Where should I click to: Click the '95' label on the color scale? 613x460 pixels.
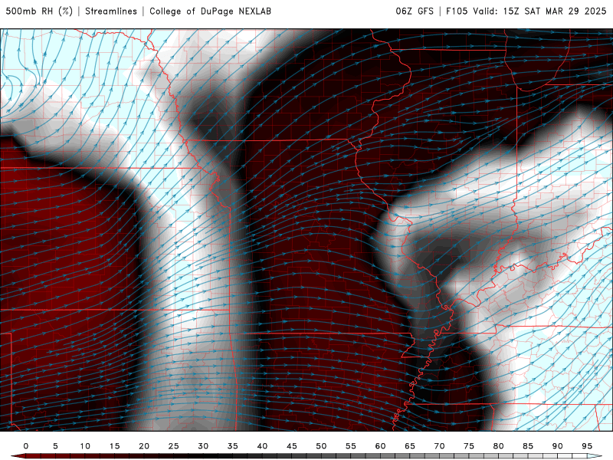(x=587, y=446)
